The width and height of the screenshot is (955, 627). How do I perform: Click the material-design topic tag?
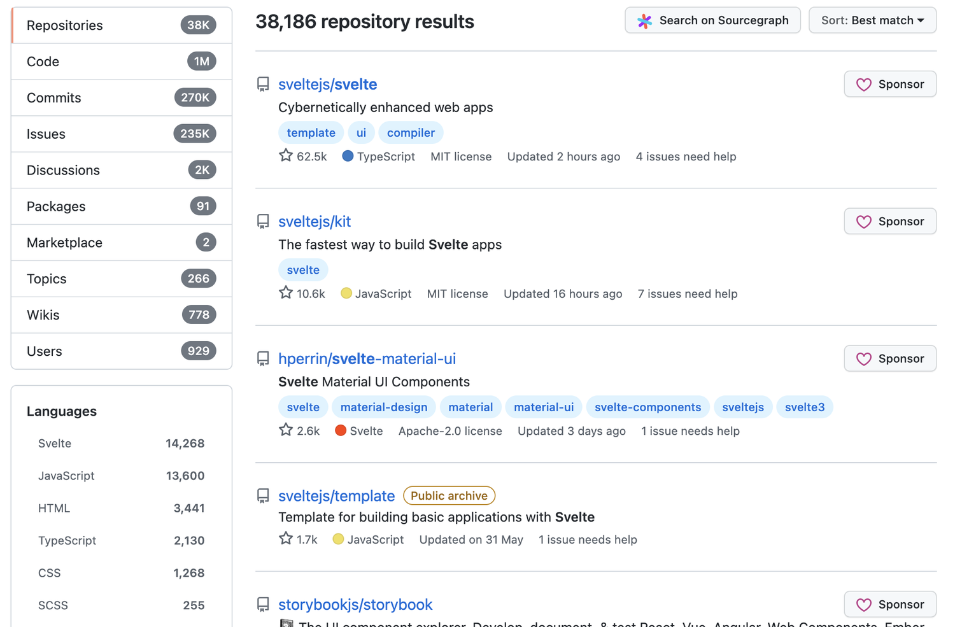(383, 407)
